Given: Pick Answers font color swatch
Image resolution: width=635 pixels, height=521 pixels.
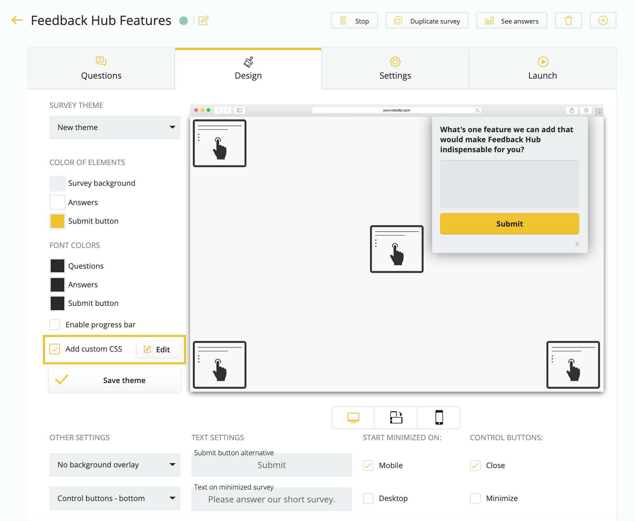Looking at the screenshot, I should tap(57, 285).
